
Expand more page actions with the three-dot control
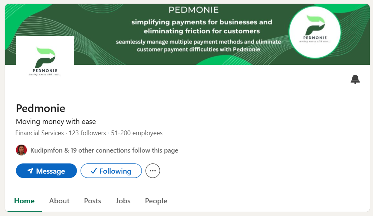(152, 170)
